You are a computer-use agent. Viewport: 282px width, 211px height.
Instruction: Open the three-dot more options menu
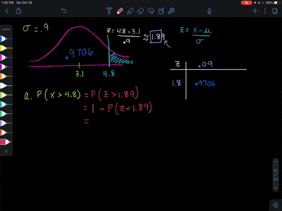(265, 11)
